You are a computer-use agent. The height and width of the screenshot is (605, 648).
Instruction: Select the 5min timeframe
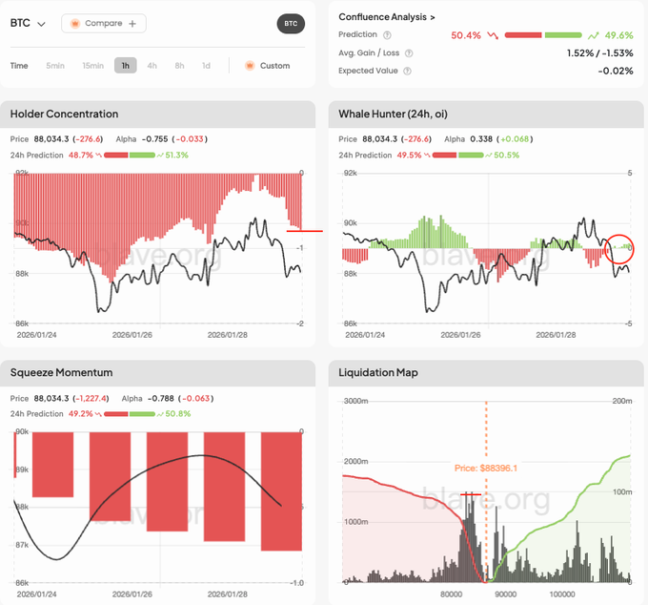tap(55, 66)
